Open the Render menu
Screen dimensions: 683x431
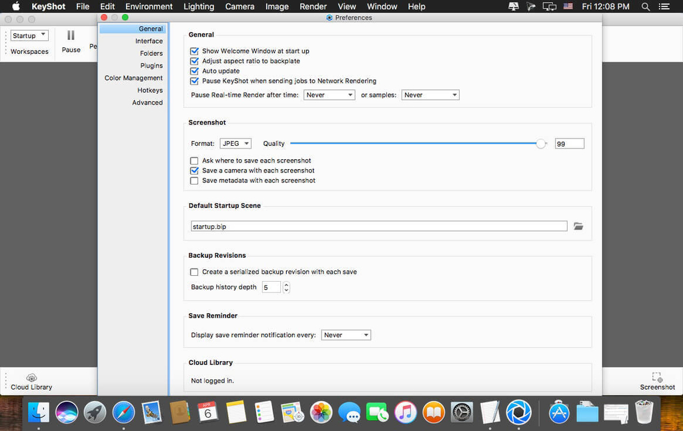tap(313, 7)
